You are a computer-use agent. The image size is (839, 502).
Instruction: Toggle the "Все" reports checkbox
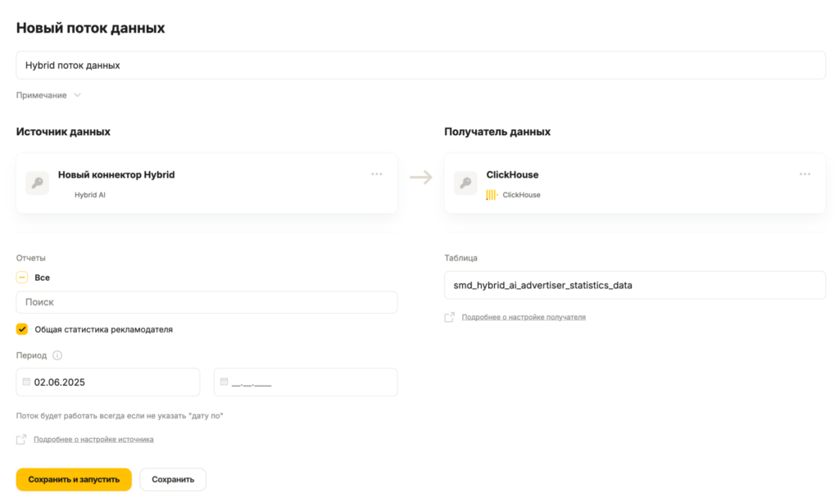point(22,278)
